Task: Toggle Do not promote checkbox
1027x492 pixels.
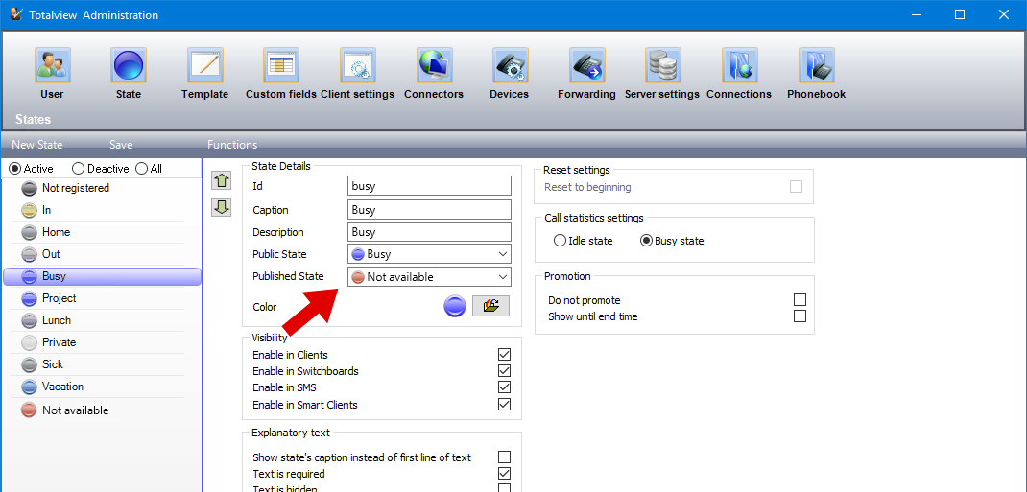Action: coord(800,300)
